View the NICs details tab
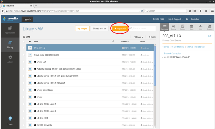 200,27
